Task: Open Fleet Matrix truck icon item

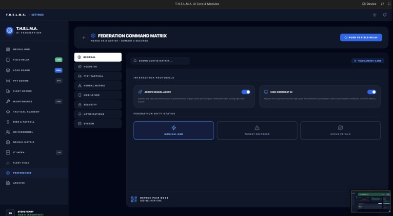Action: point(34,91)
